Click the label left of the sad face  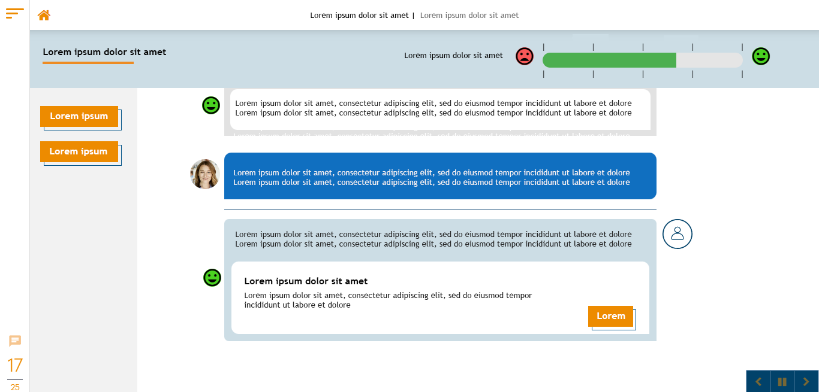453,56
